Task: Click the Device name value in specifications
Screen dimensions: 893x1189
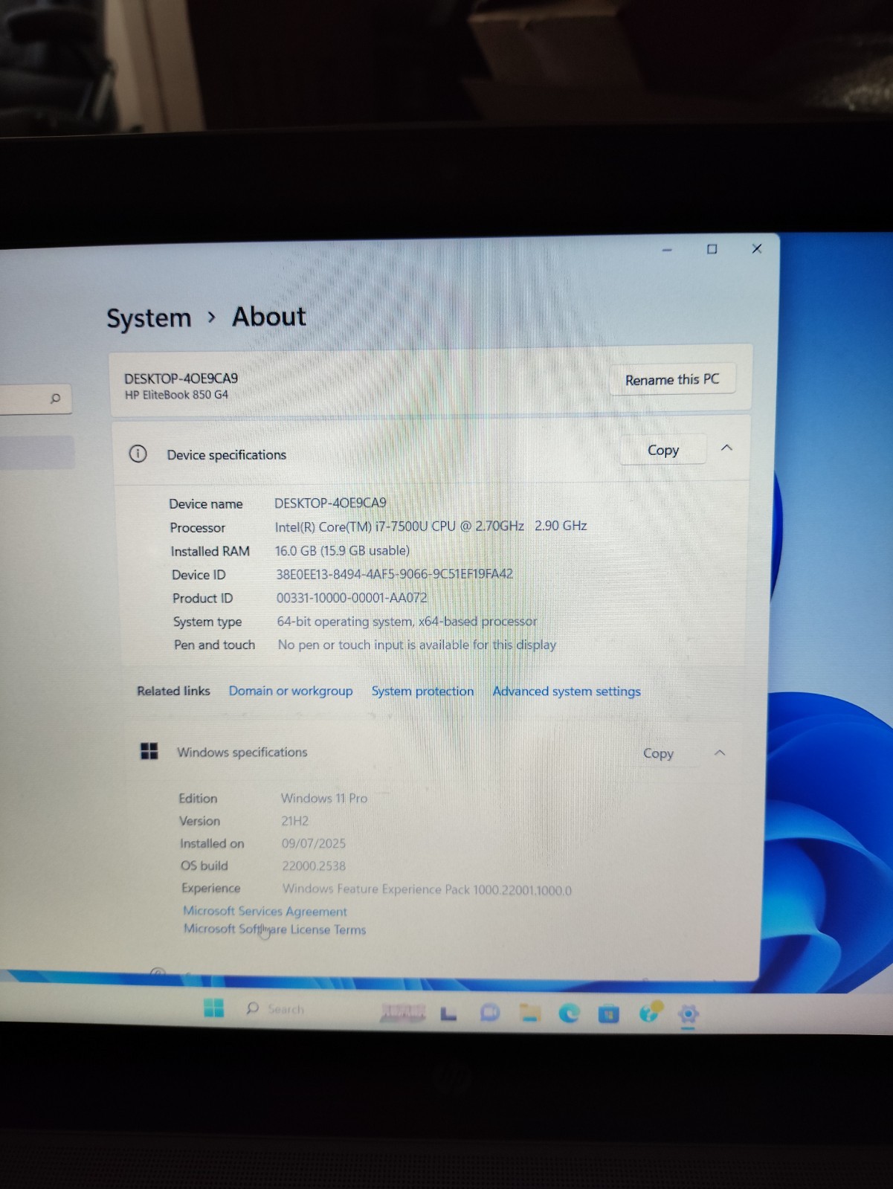Action: coord(330,503)
